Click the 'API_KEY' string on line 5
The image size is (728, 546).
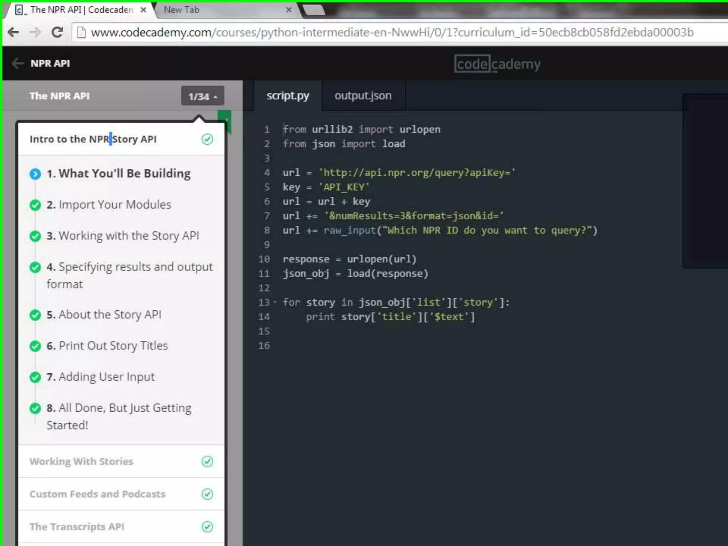344,187
